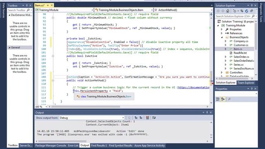Open the 100 % zoom dropdown
265x149 pixels.
click(46, 107)
